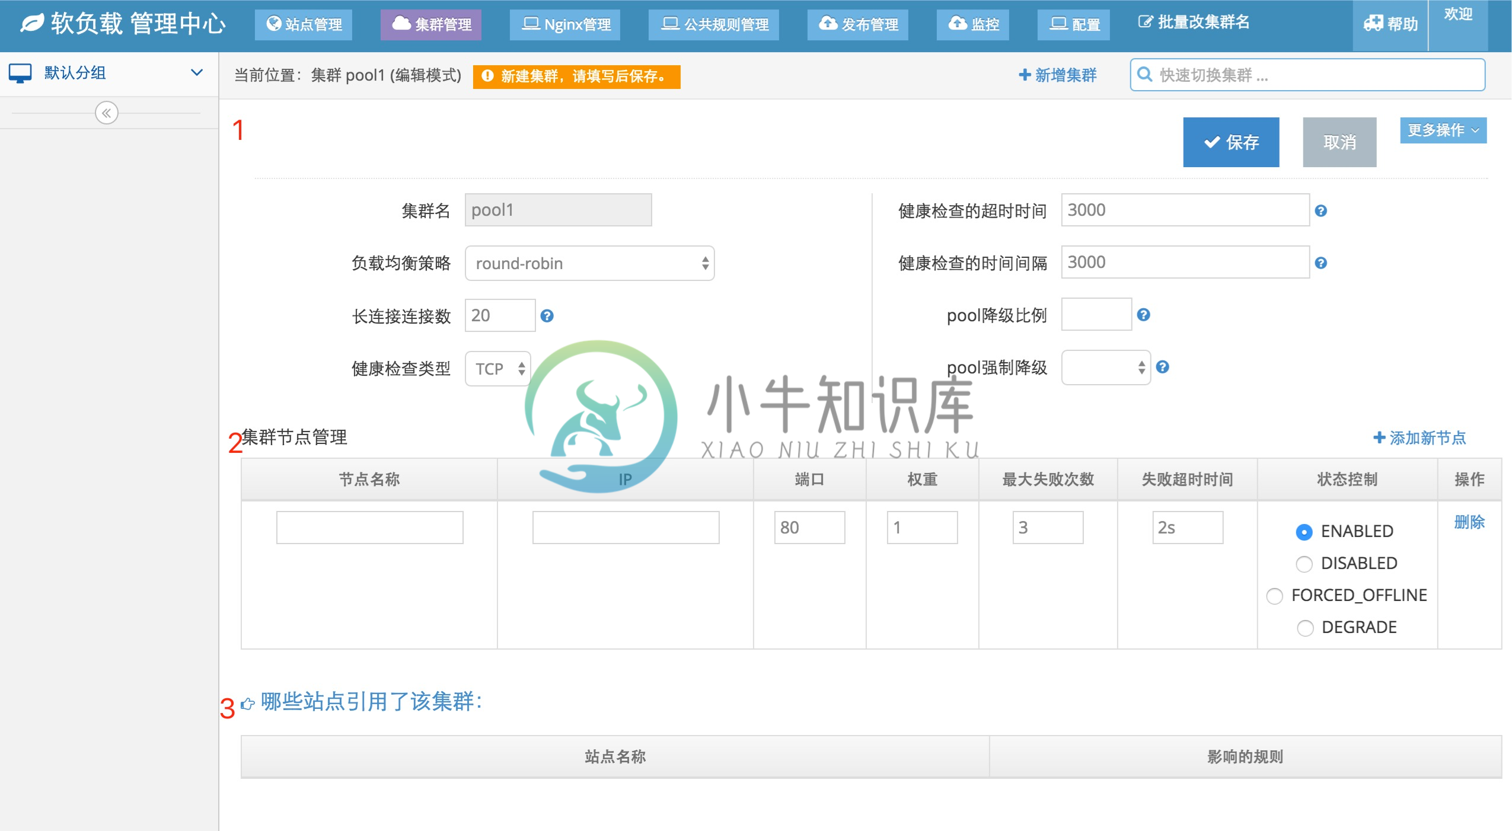Click the 权重 input showing 1

coord(922,528)
